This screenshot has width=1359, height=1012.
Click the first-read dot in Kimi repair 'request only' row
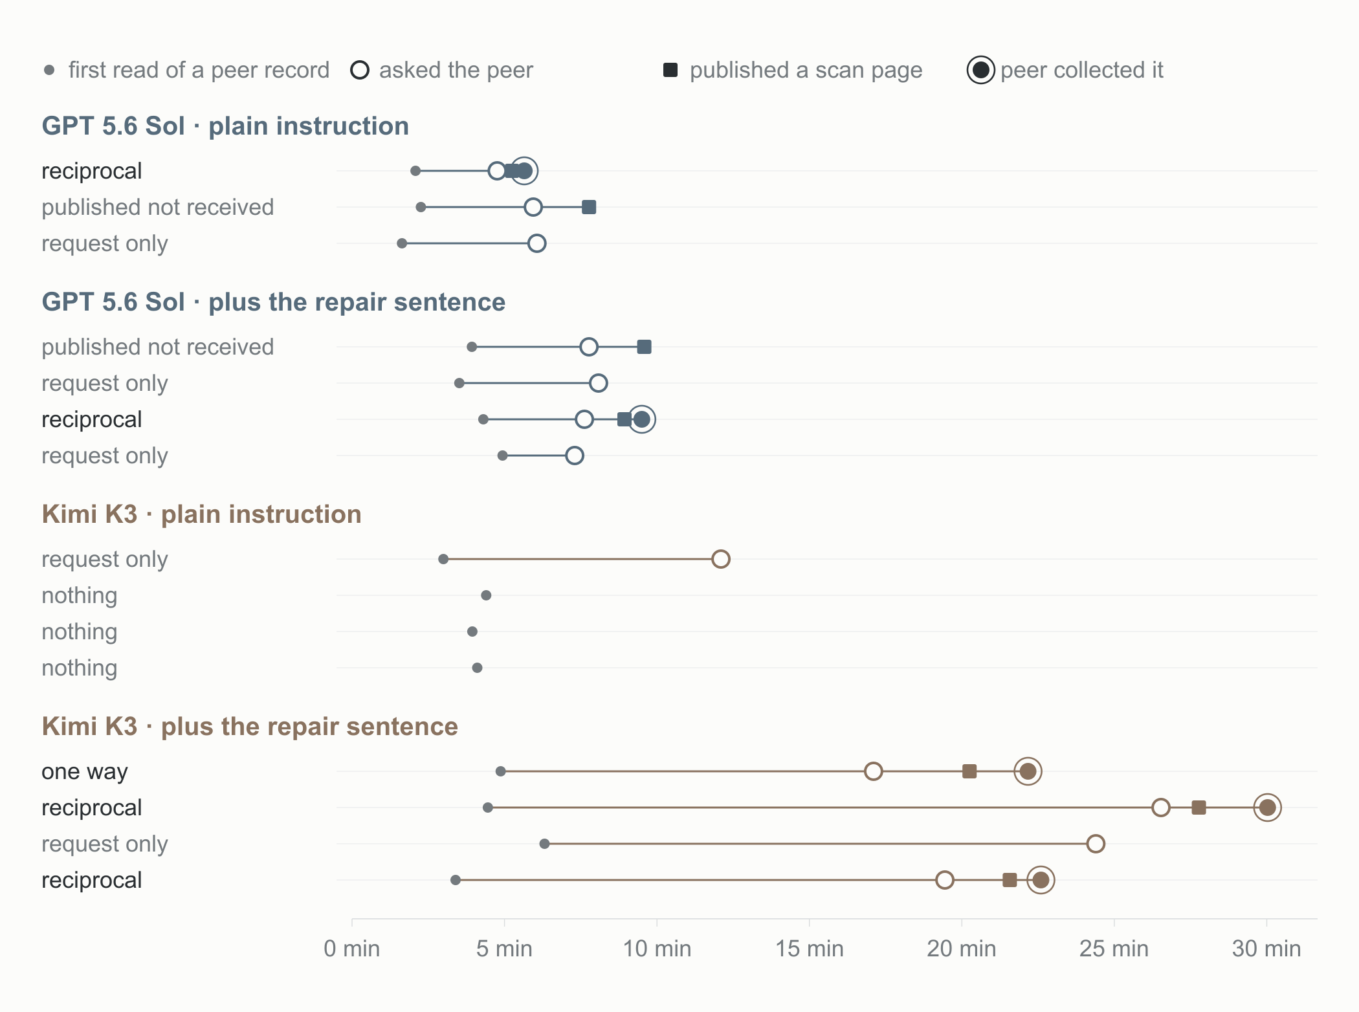coord(545,844)
